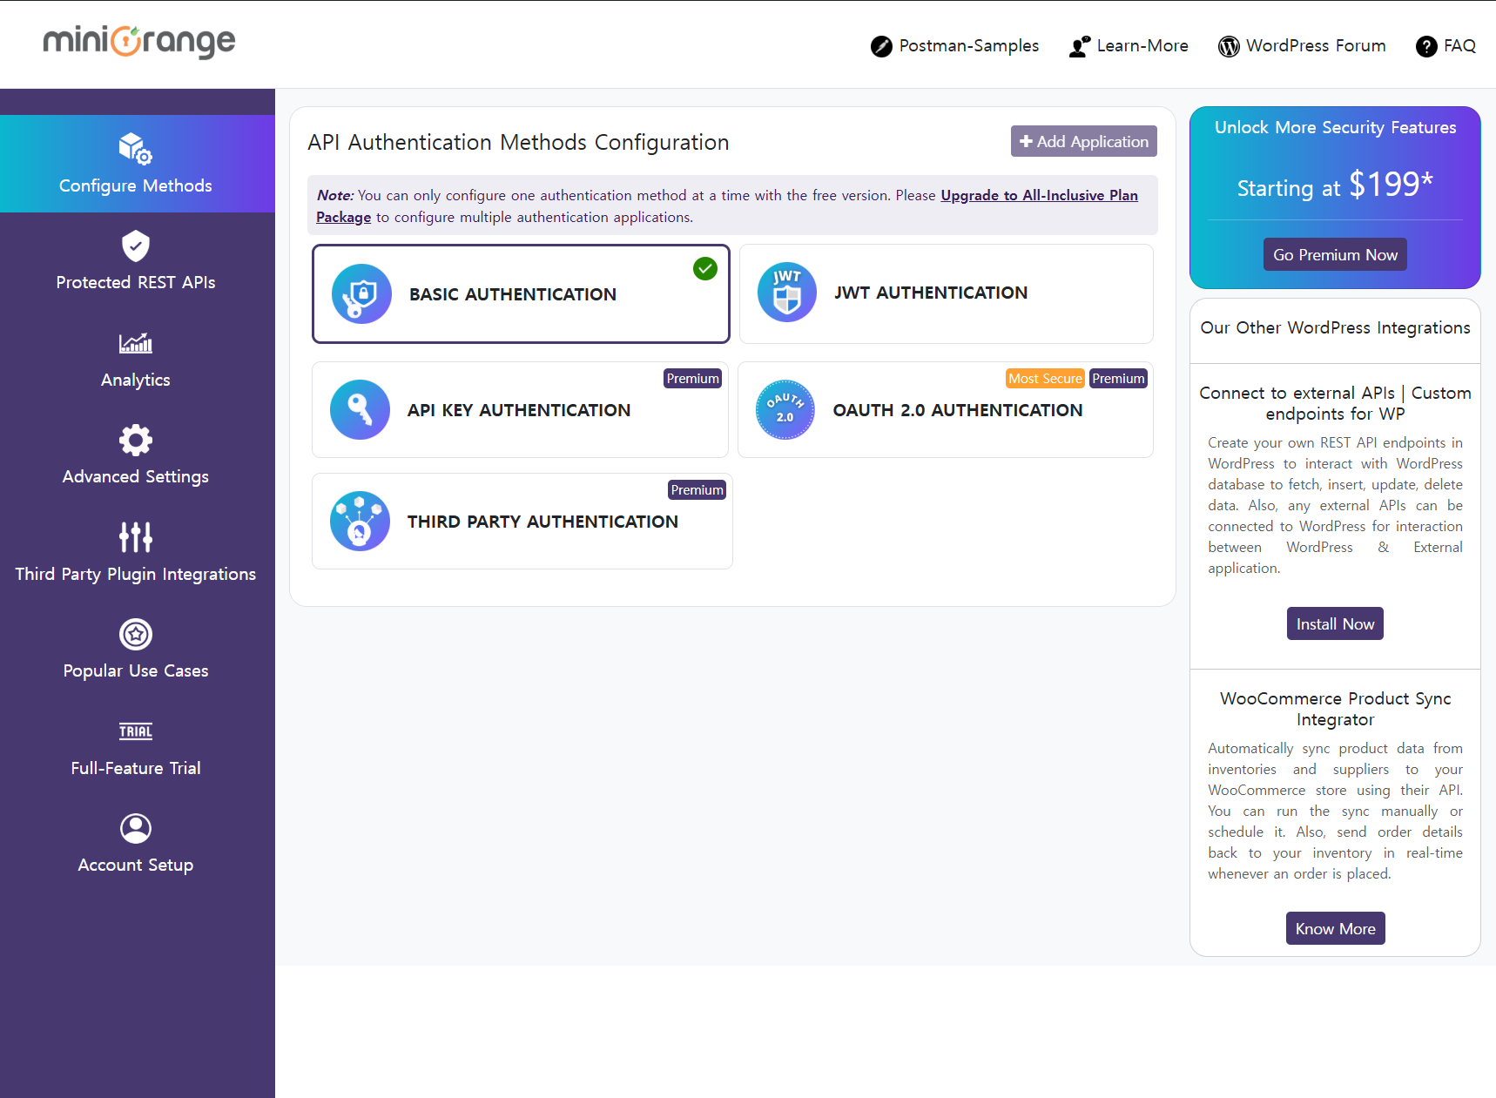Open Postman-Samples in top navigation
This screenshot has width=1496, height=1098.
tap(954, 46)
